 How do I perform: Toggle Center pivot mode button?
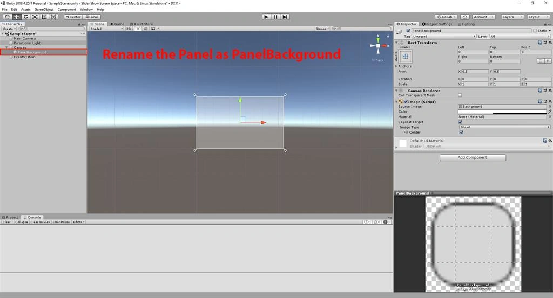(x=73, y=17)
